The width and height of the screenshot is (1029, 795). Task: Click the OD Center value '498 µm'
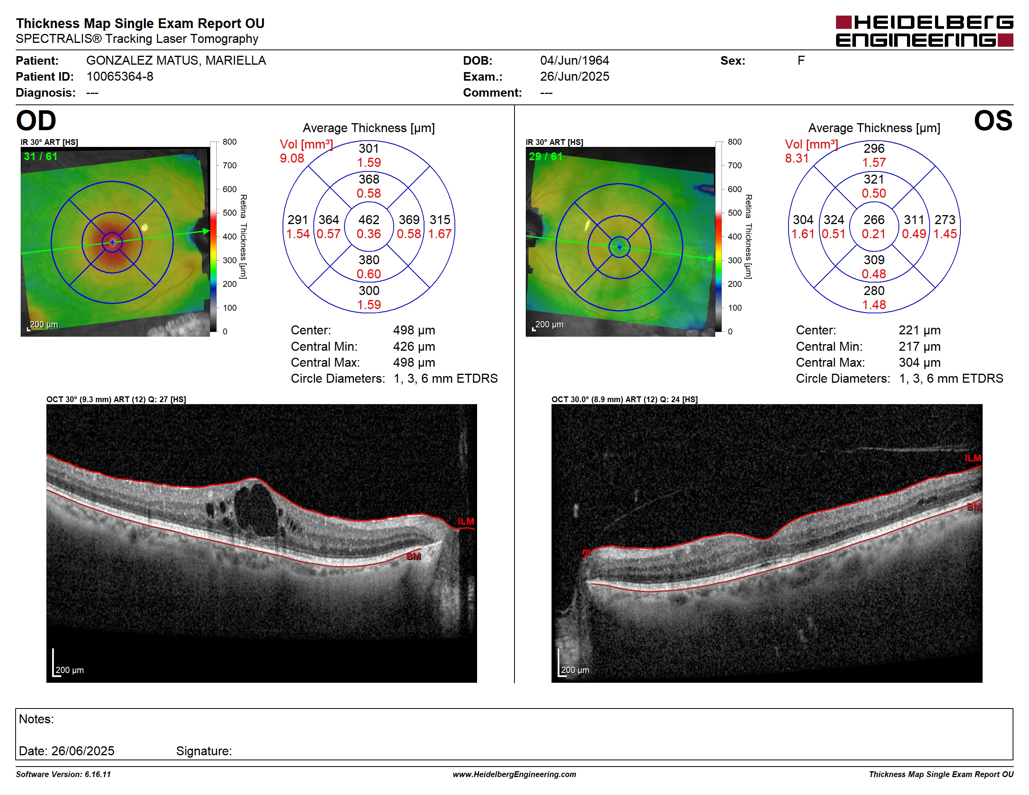[414, 330]
